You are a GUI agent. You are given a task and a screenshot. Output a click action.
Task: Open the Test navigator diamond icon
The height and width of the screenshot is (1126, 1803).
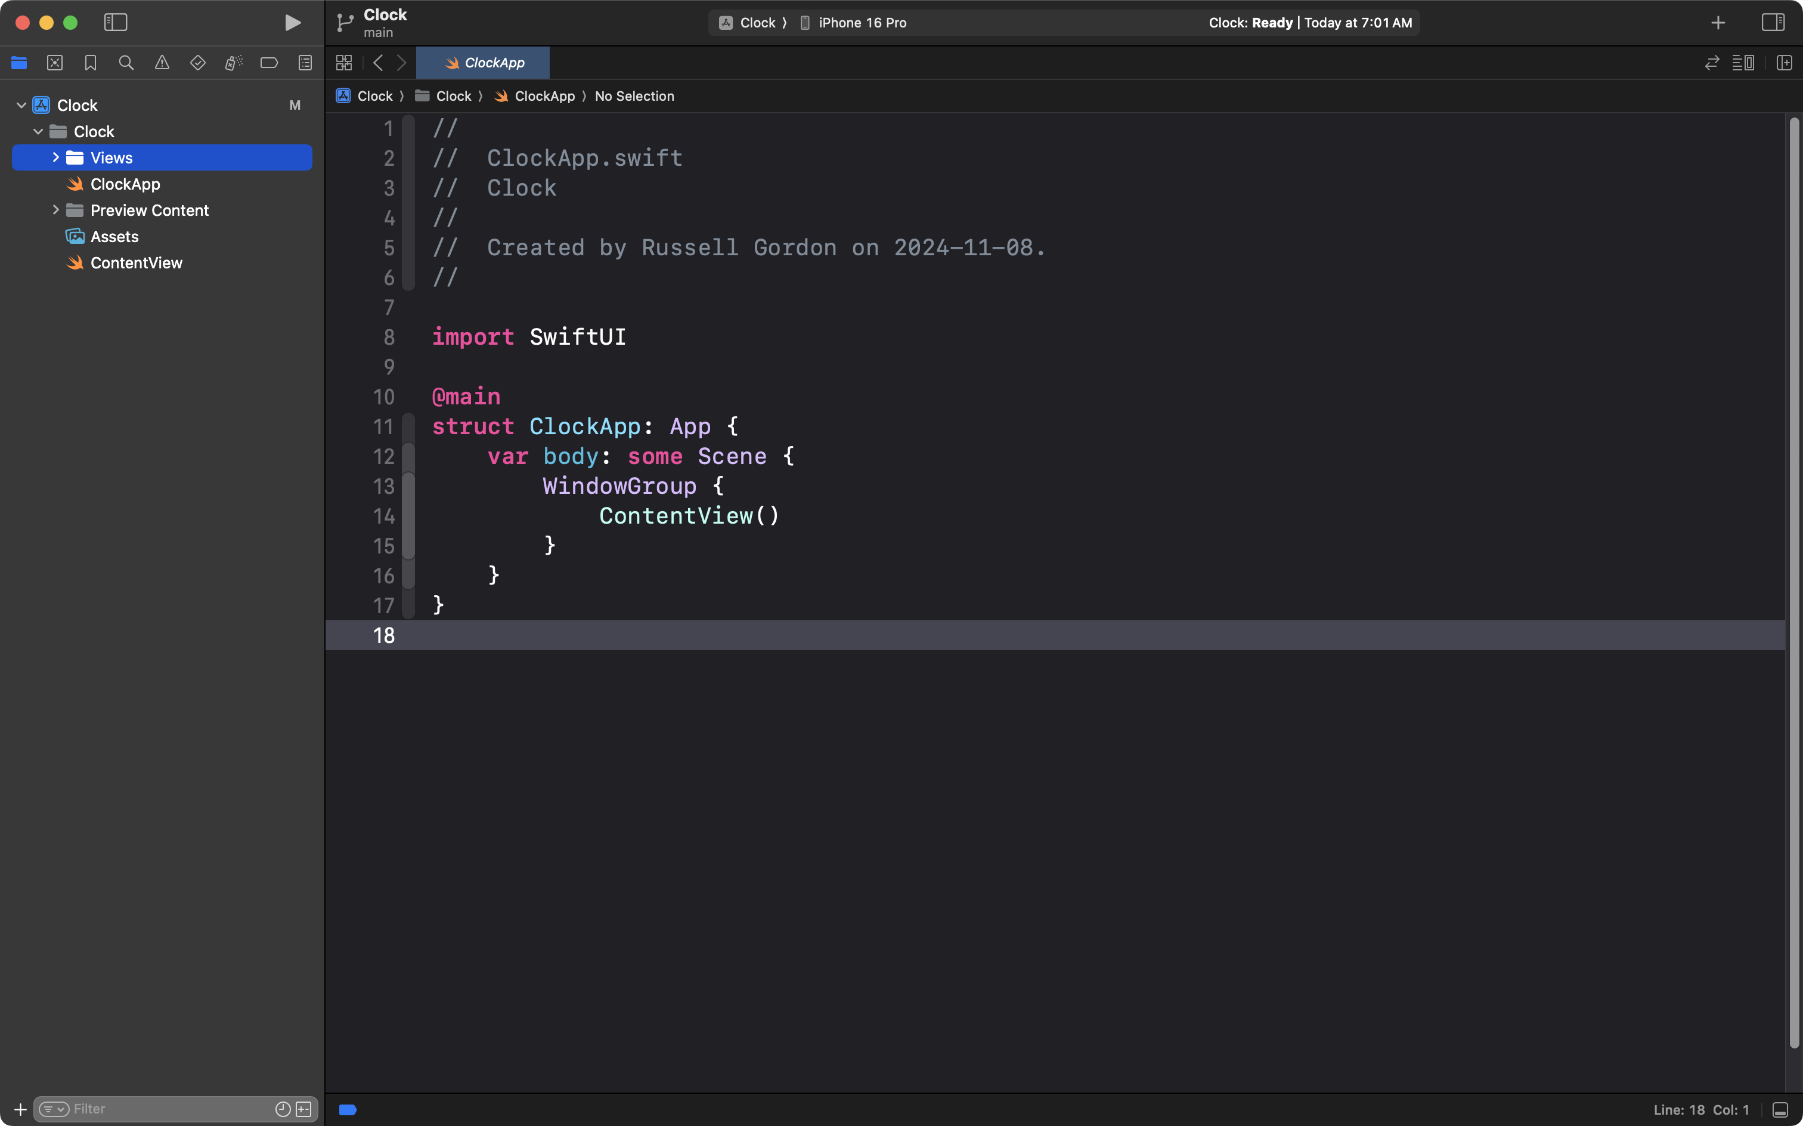(x=198, y=63)
